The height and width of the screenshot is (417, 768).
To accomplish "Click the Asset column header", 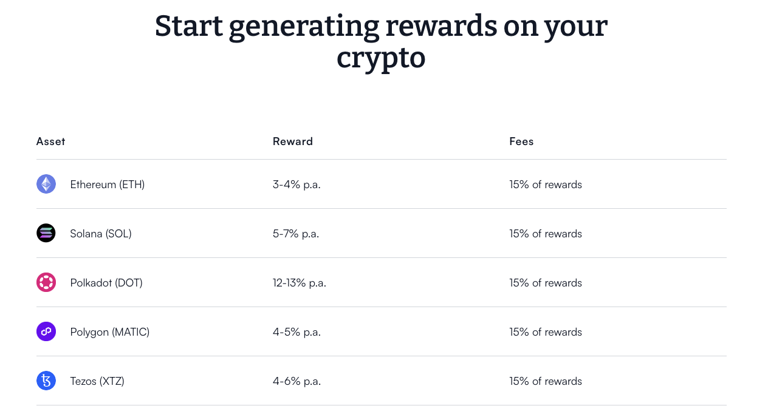I will point(51,141).
